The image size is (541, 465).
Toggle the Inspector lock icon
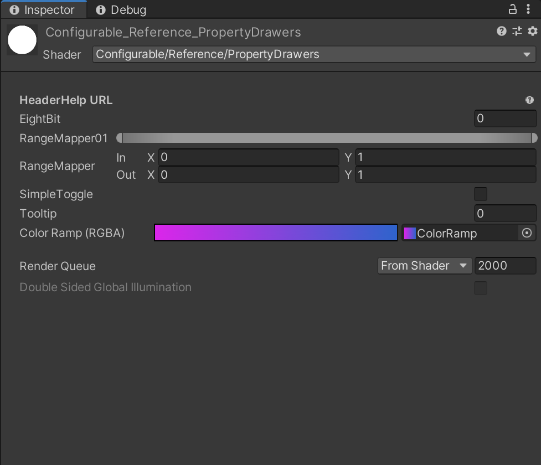[512, 9]
